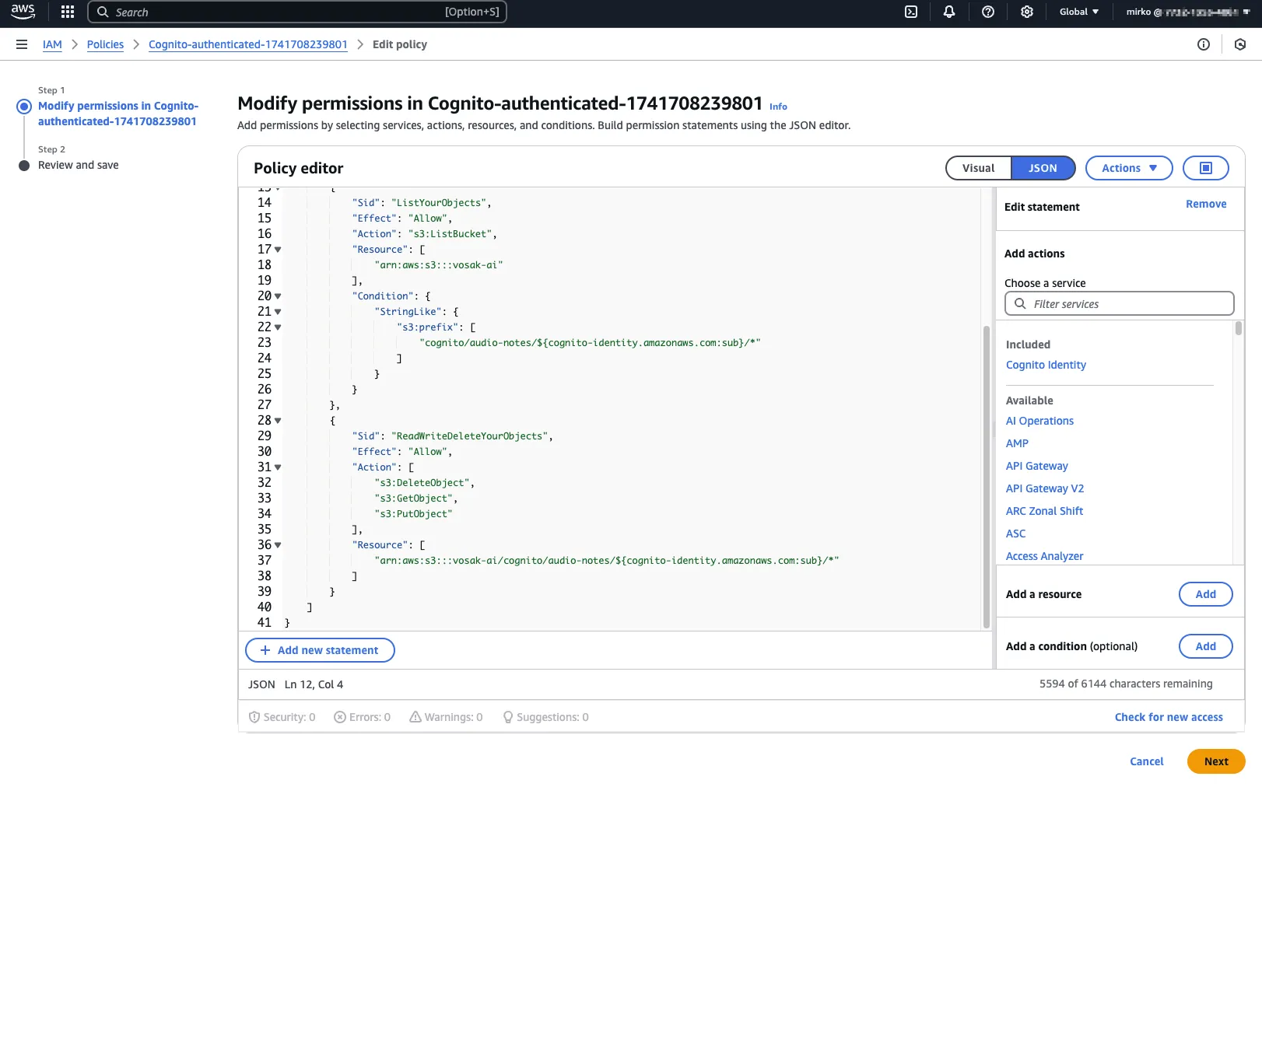Open help using the question mark icon
1262x1053 pixels.
tap(987, 12)
